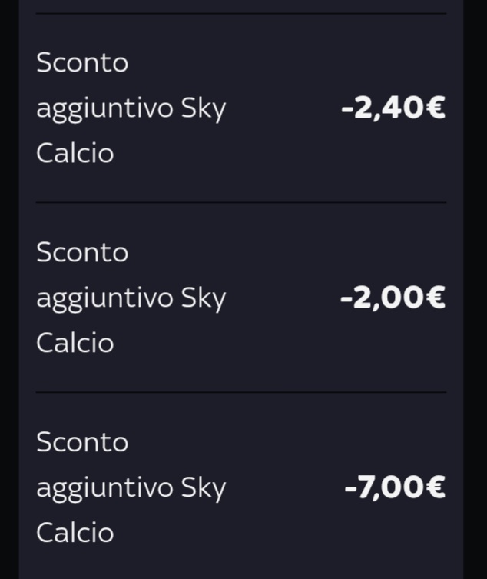
Task: Click the word Calcio in the -2,00€ row
Action: [75, 342]
